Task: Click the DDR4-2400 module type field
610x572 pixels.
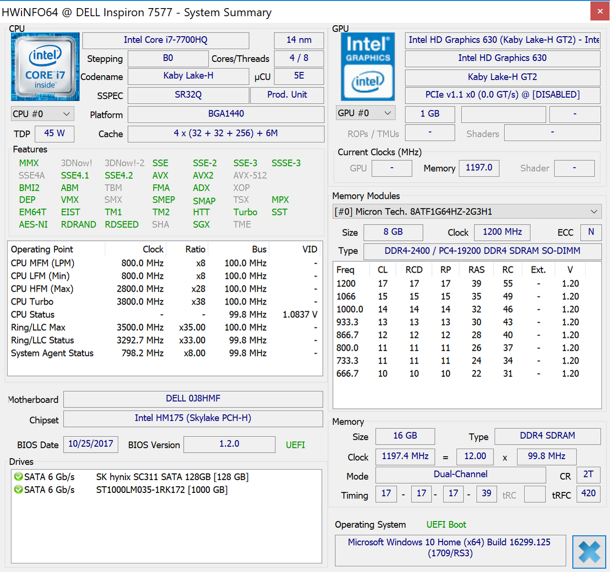Action: tap(483, 251)
